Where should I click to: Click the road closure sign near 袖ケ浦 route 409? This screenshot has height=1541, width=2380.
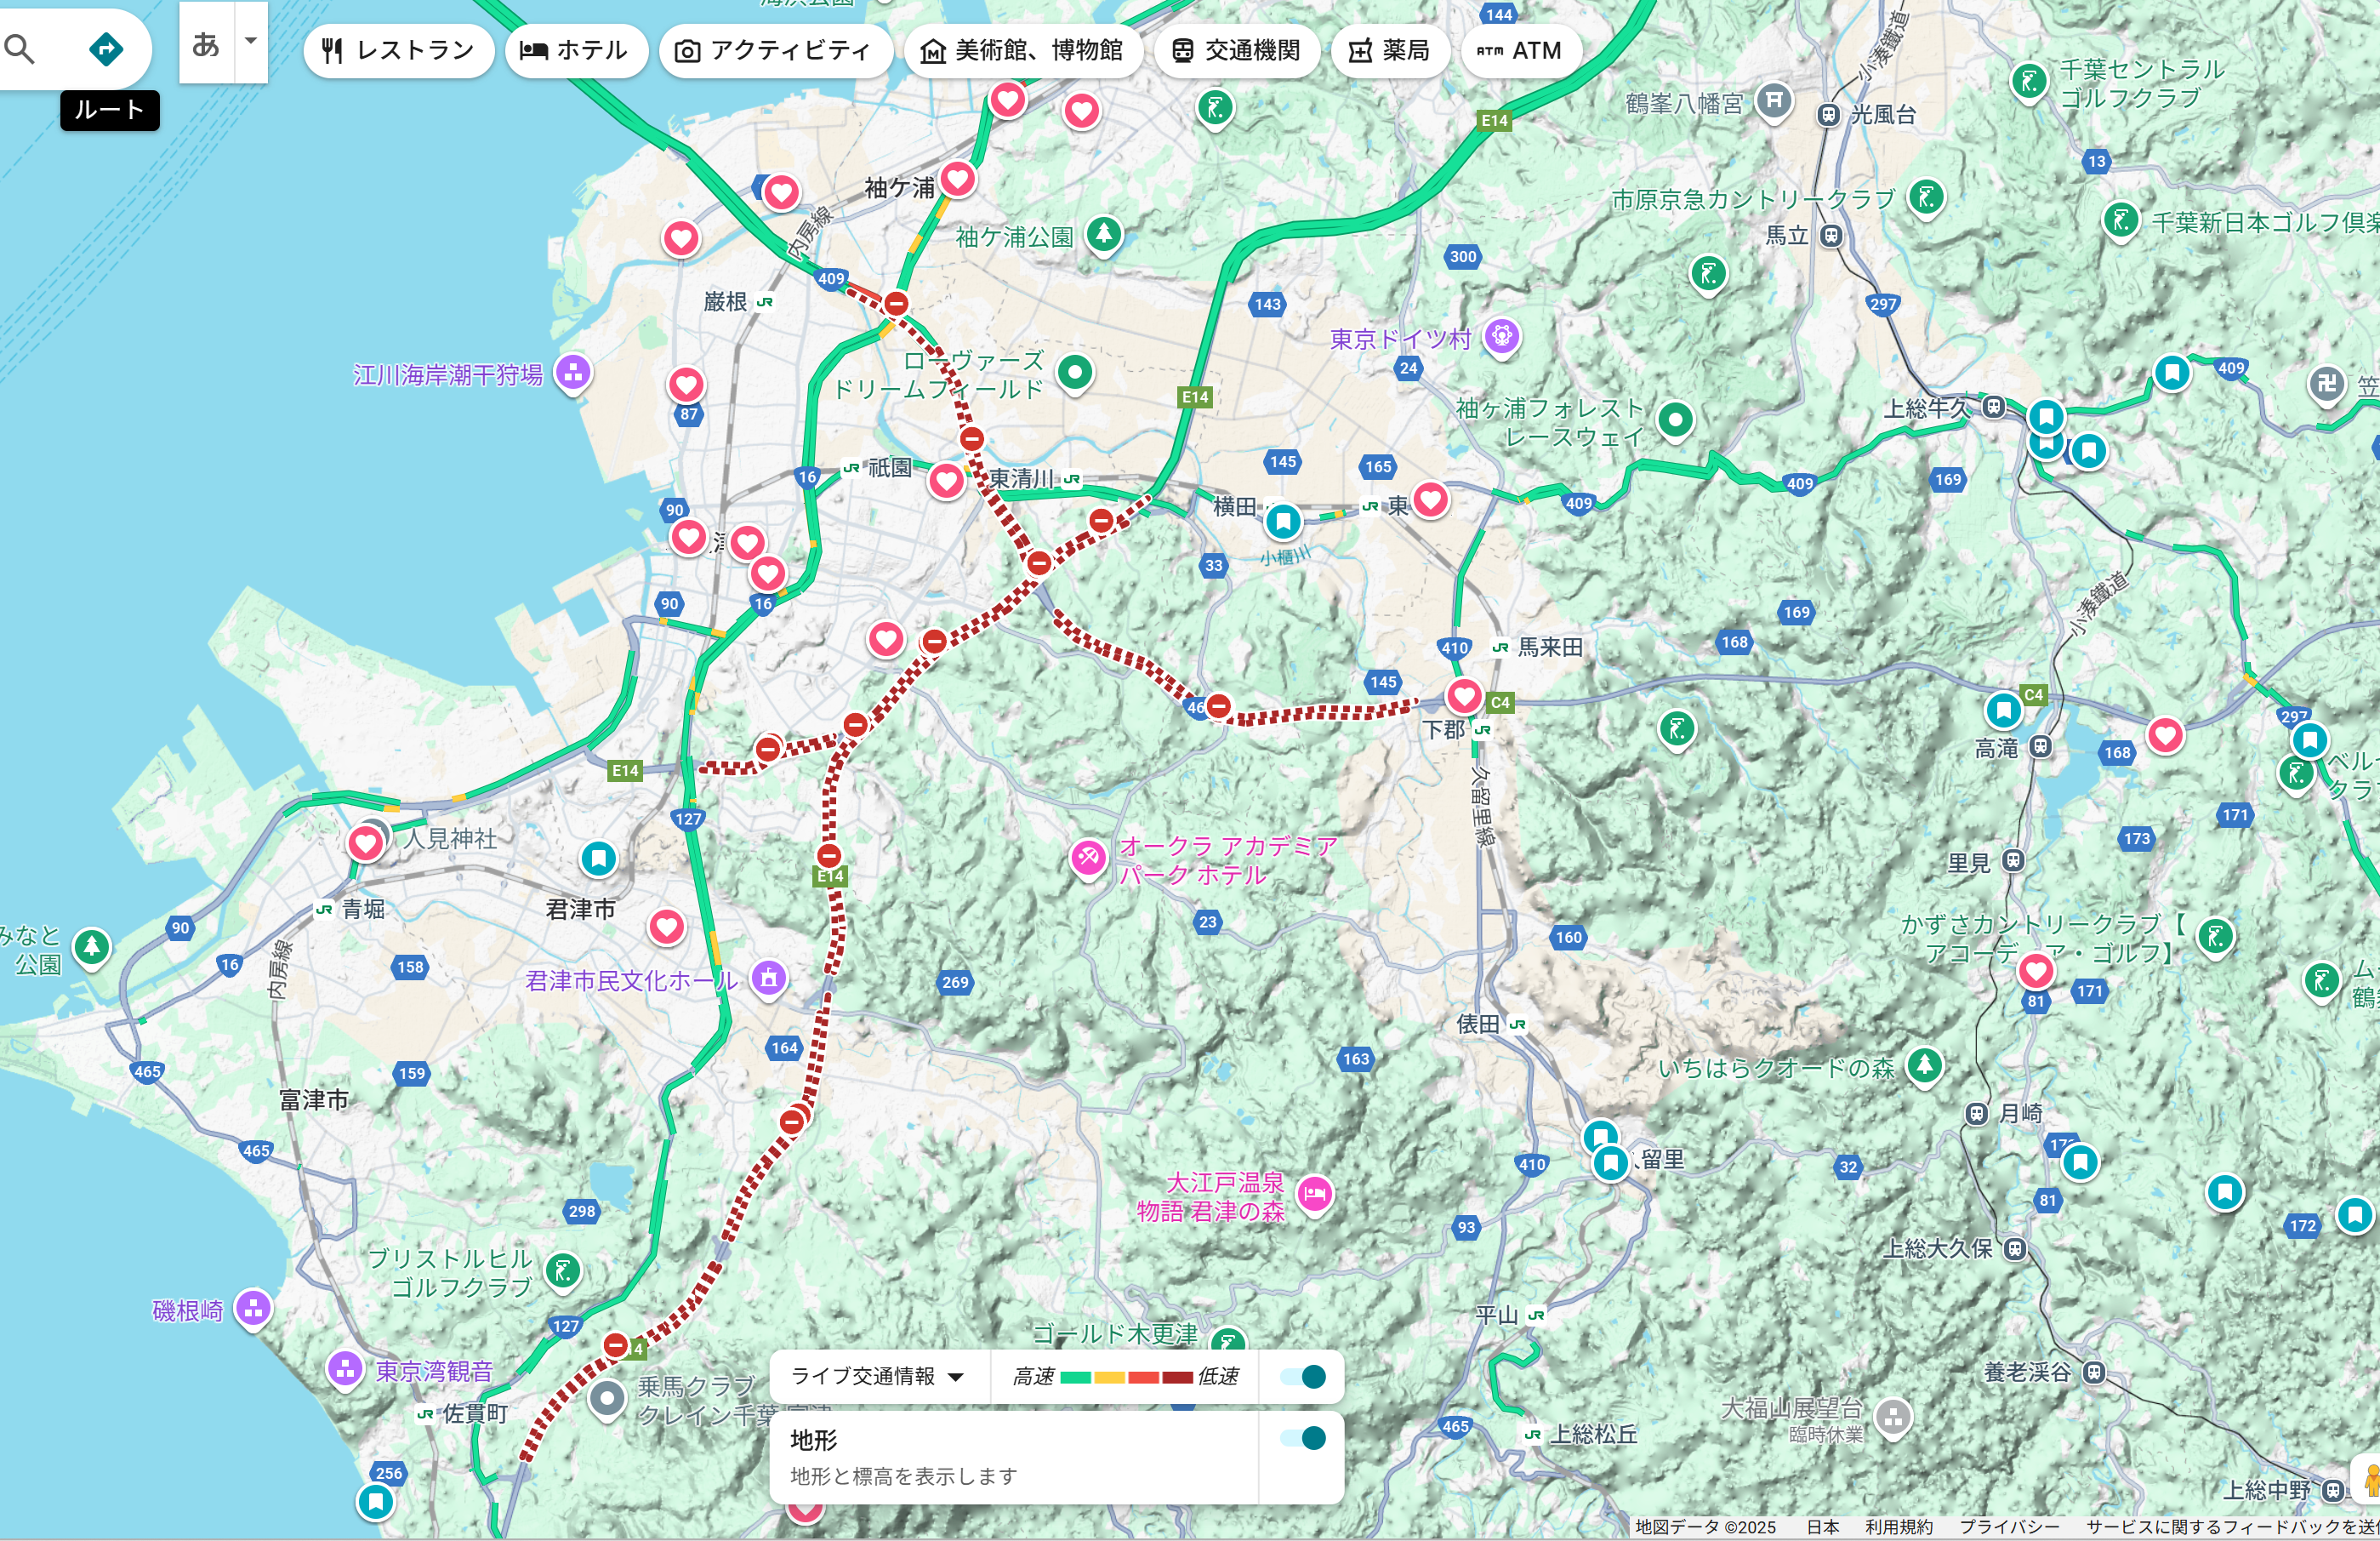896,303
